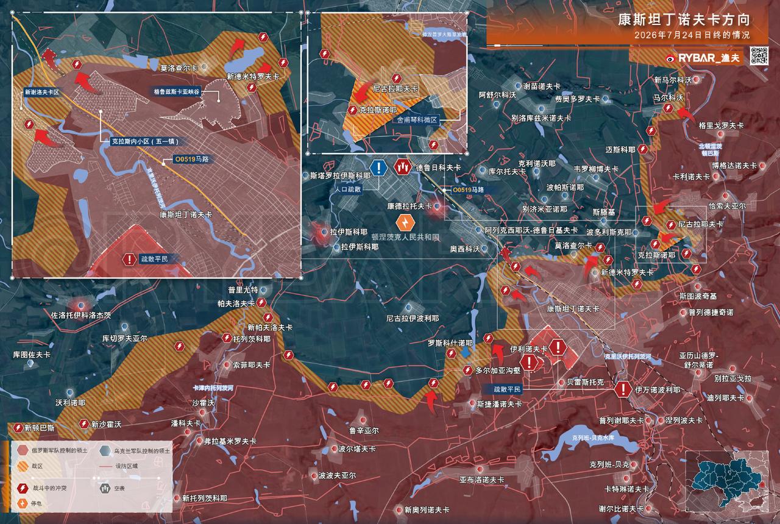Click the 新马尔科沃 place label
The image size is (780, 524).
673,80
